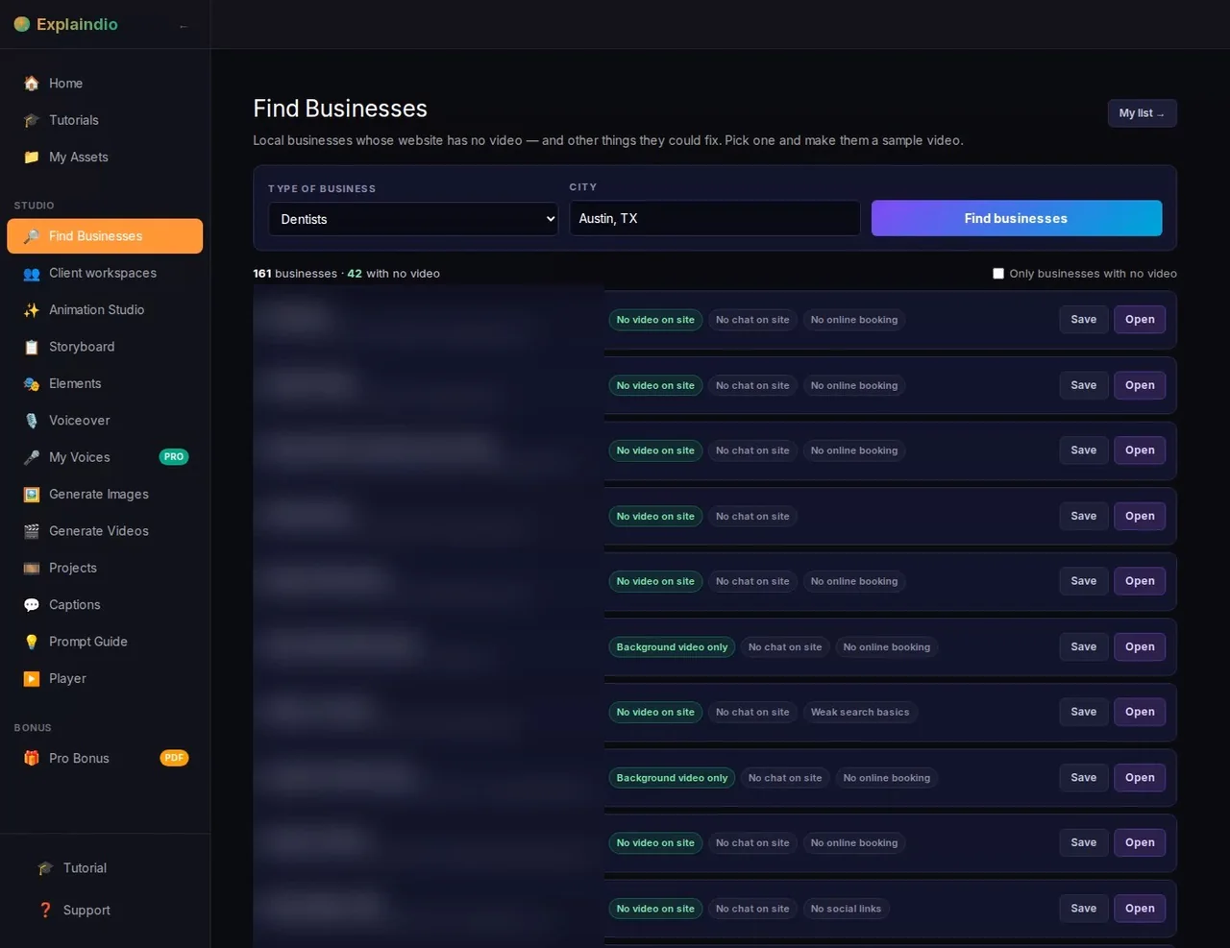Open the Type of Business dropdown
This screenshot has width=1230, height=948.
(x=413, y=219)
